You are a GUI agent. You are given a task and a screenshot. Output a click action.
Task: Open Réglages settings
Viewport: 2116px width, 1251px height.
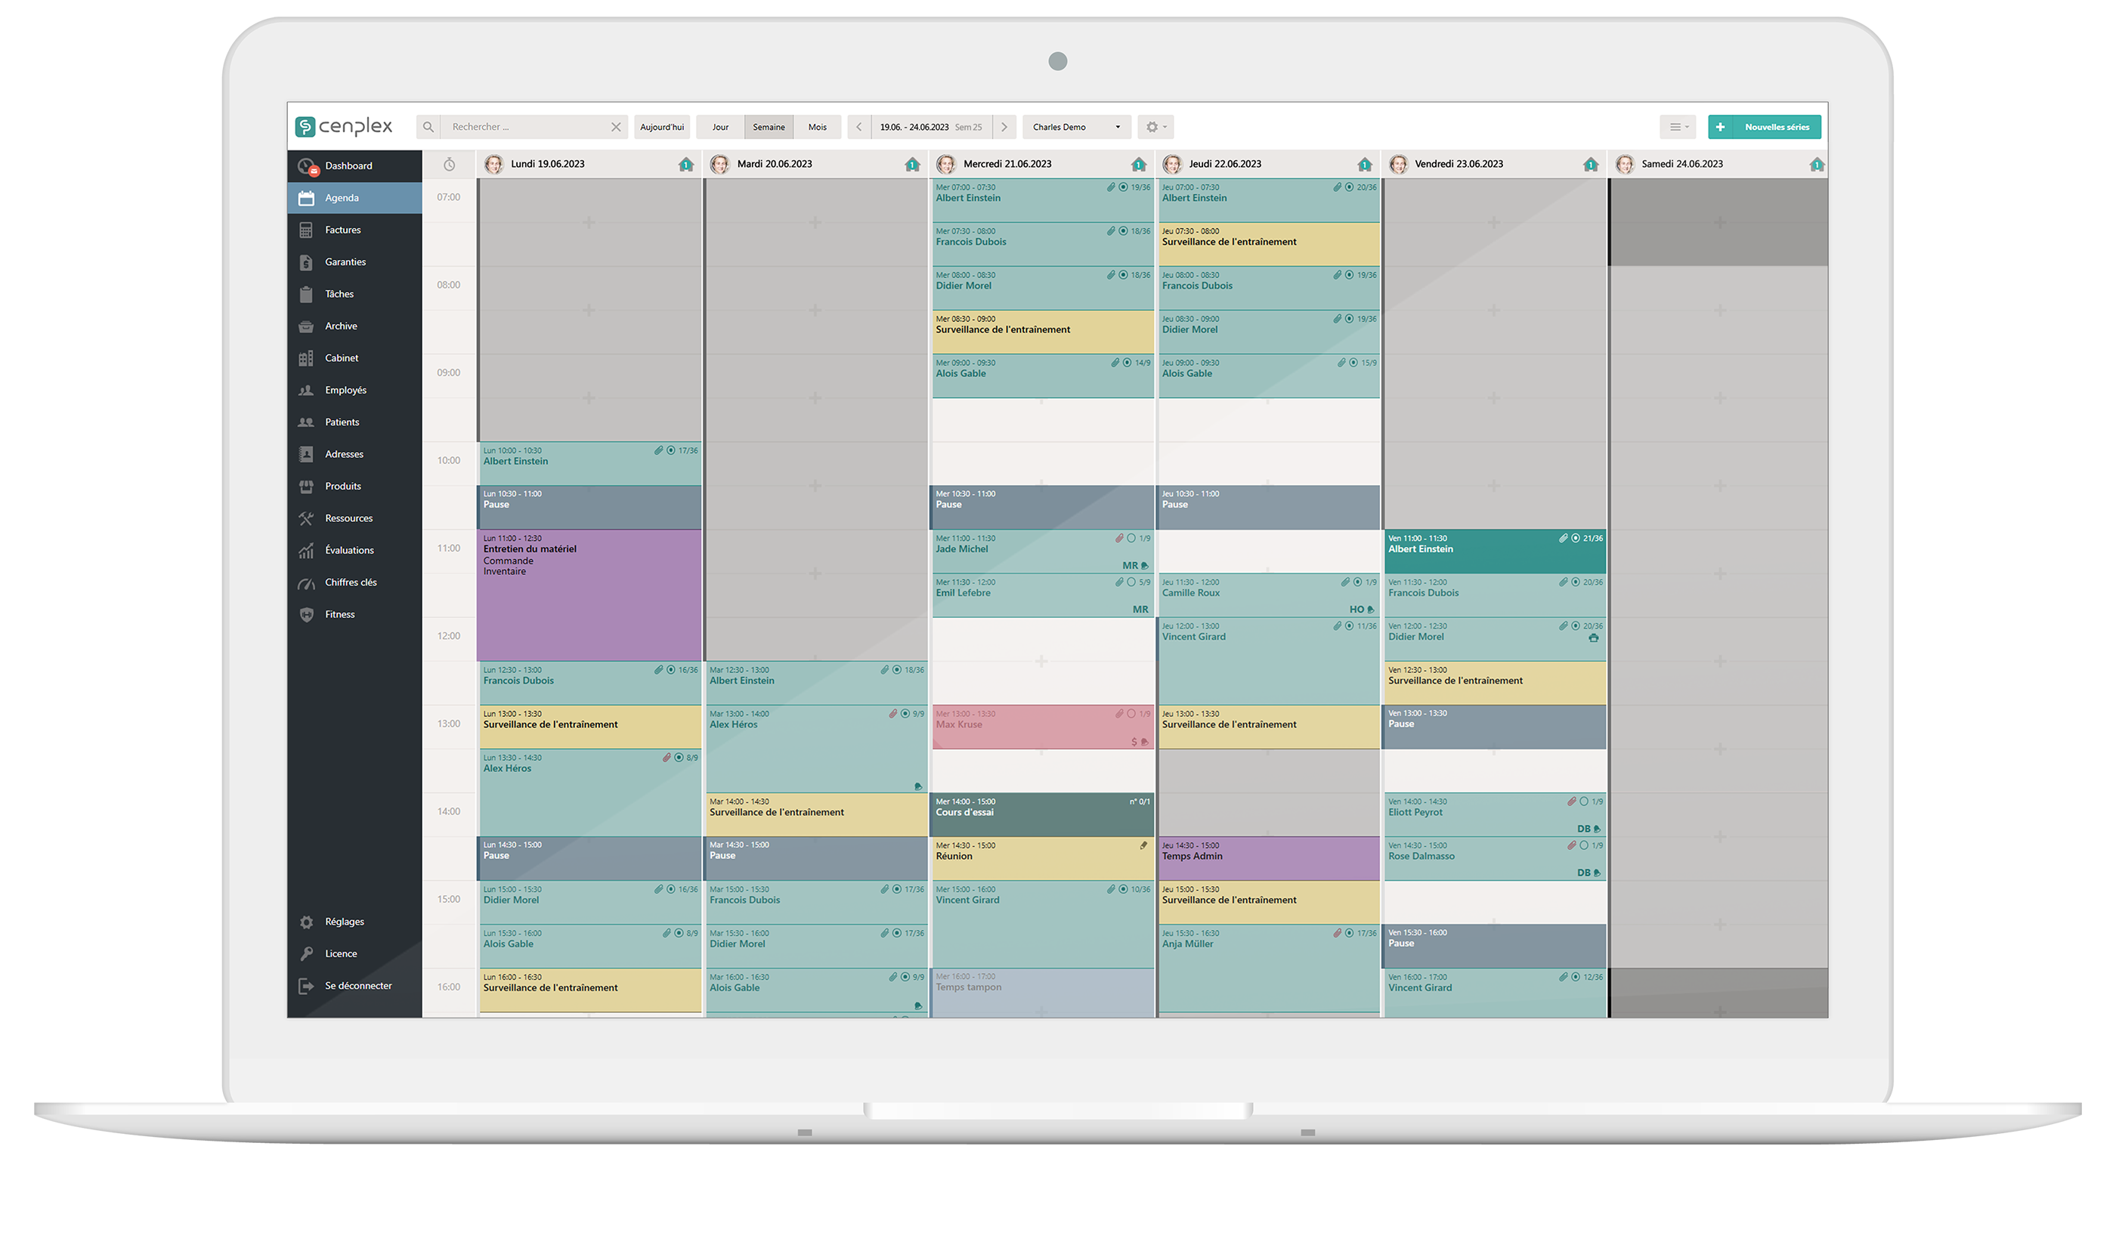click(354, 922)
